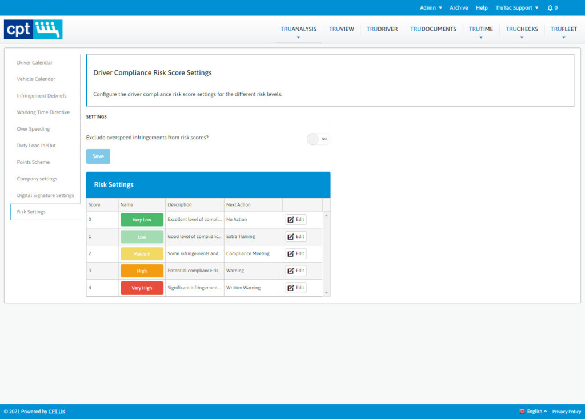The image size is (585, 419).
Task: Open the Privacy Policy link
Action: click(566, 411)
